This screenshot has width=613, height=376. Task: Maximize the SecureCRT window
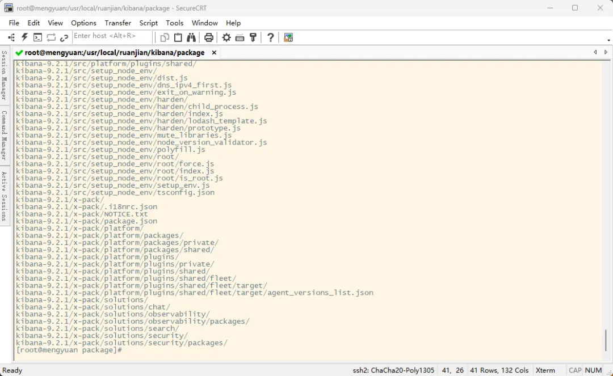point(574,8)
